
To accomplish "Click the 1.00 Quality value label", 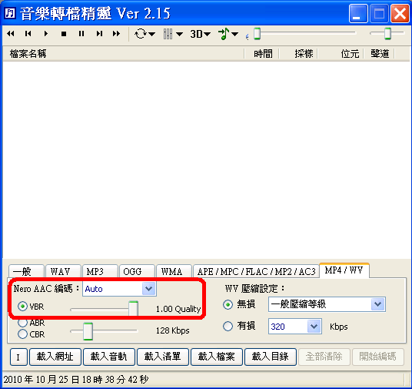I will [178, 309].
